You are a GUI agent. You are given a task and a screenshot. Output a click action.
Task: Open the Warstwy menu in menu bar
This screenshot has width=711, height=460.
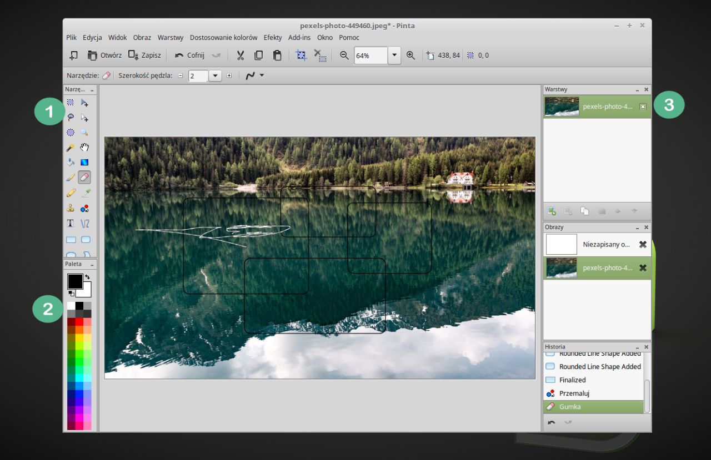click(171, 38)
